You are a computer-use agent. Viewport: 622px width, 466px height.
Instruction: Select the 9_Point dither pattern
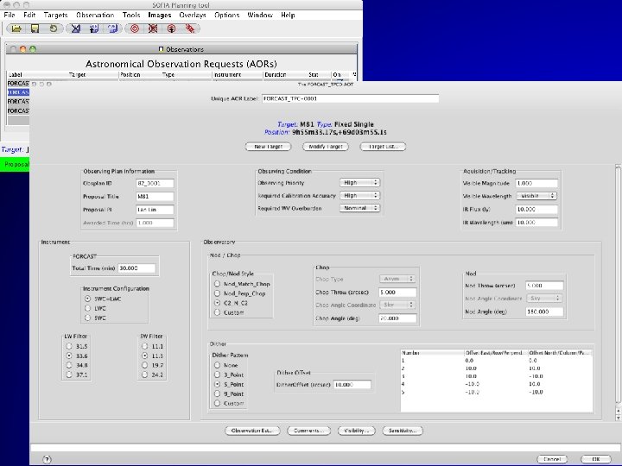point(217,393)
